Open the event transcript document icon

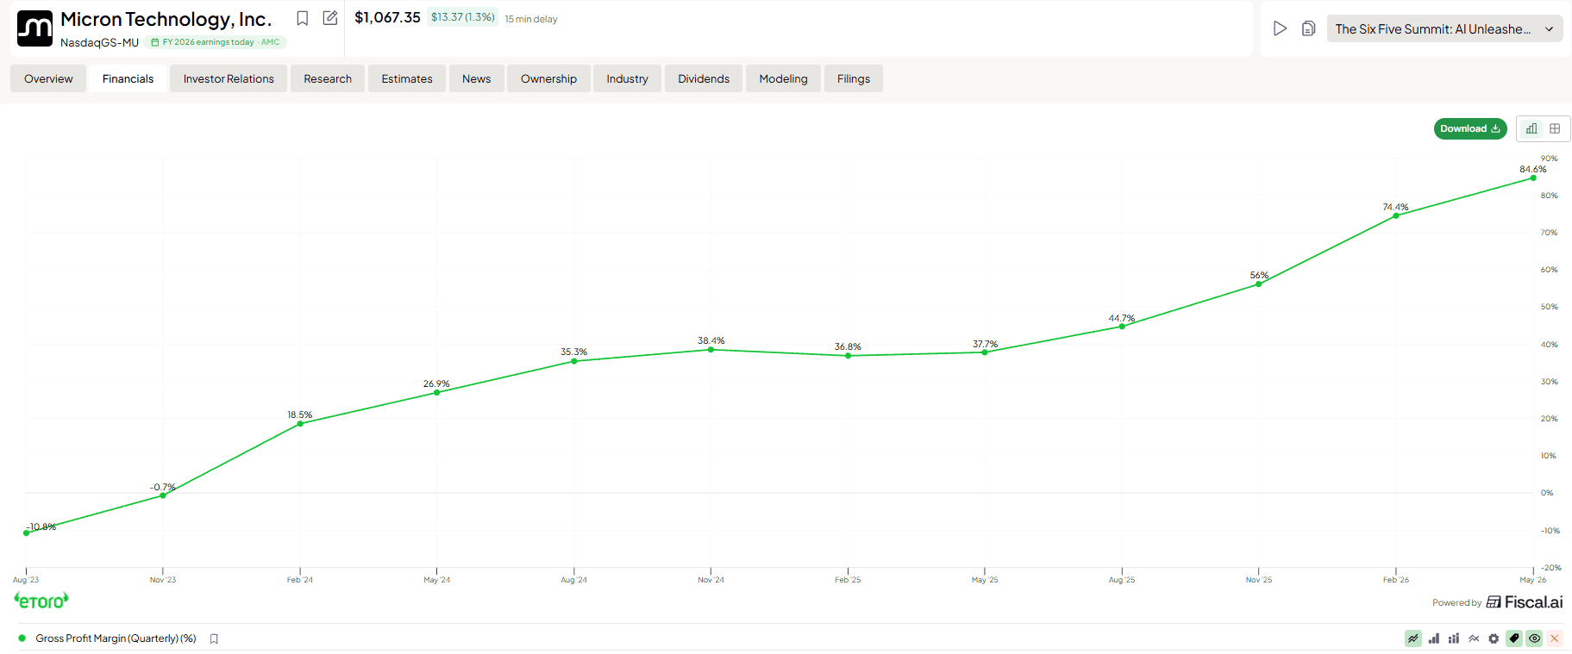[x=1308, y=28]
